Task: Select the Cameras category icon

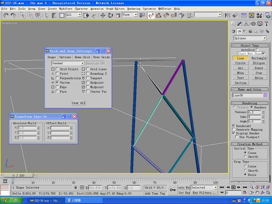Action: [250, 31]
